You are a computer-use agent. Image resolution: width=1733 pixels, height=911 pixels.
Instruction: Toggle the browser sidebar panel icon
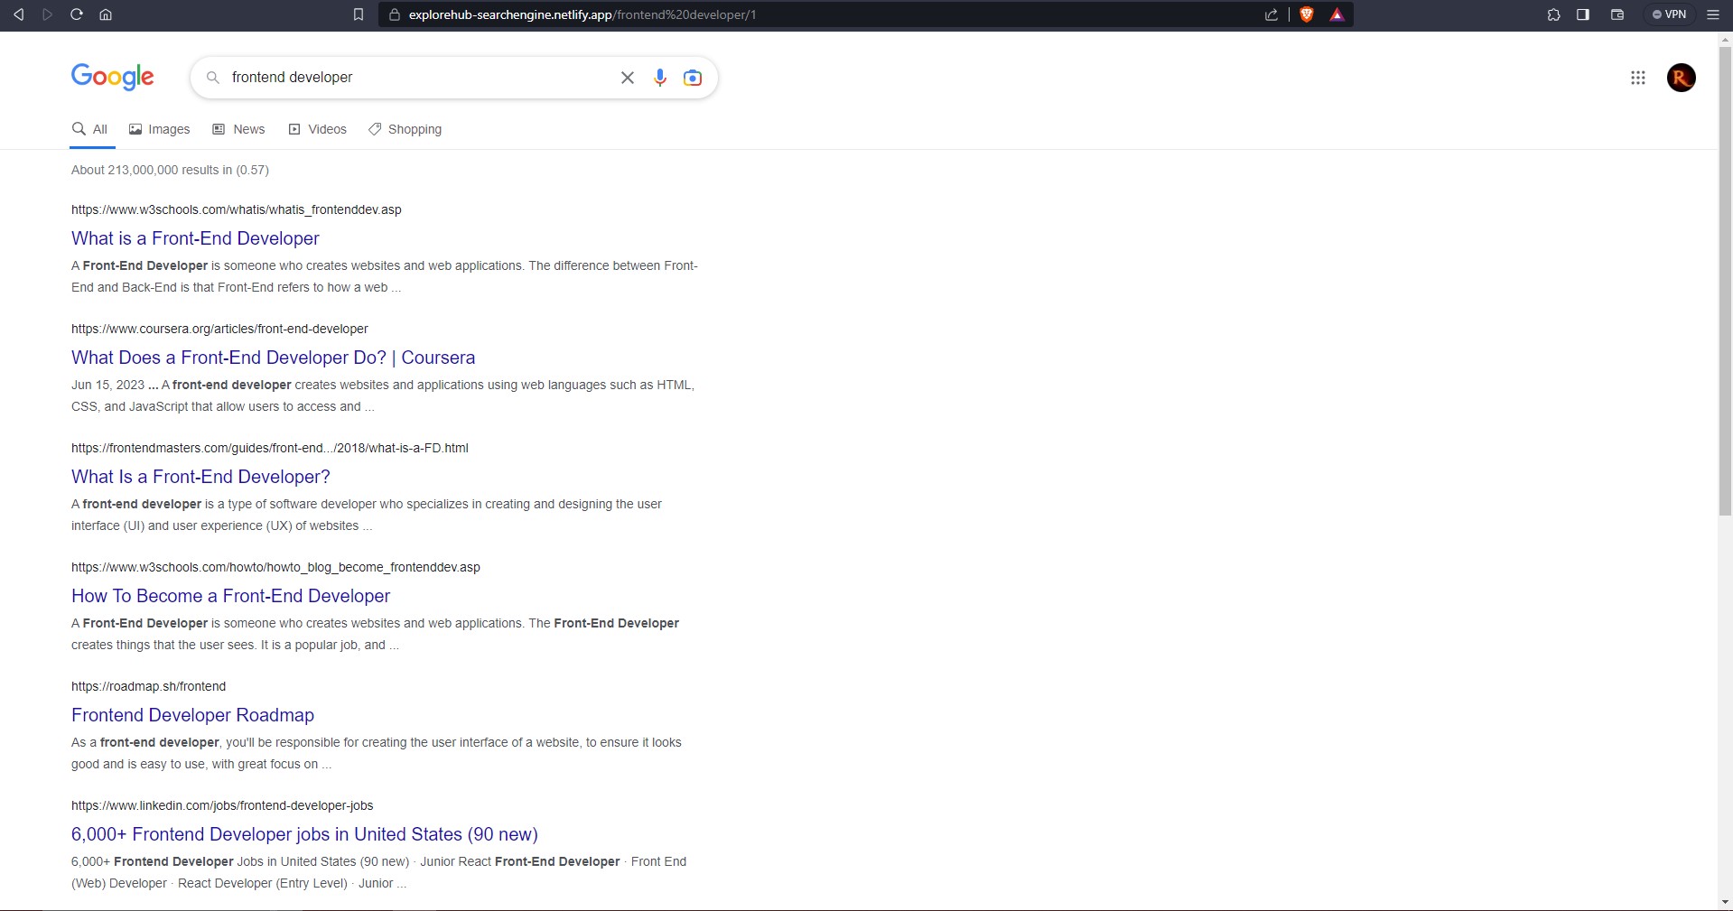point(1583,14)
